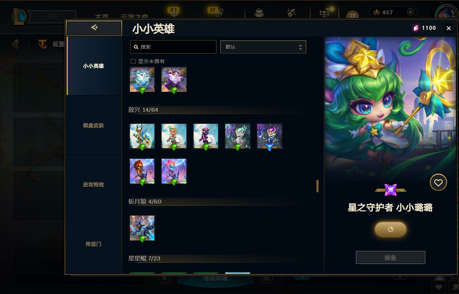Favorite the skin with the heart icon

click(x=438, y=183)
